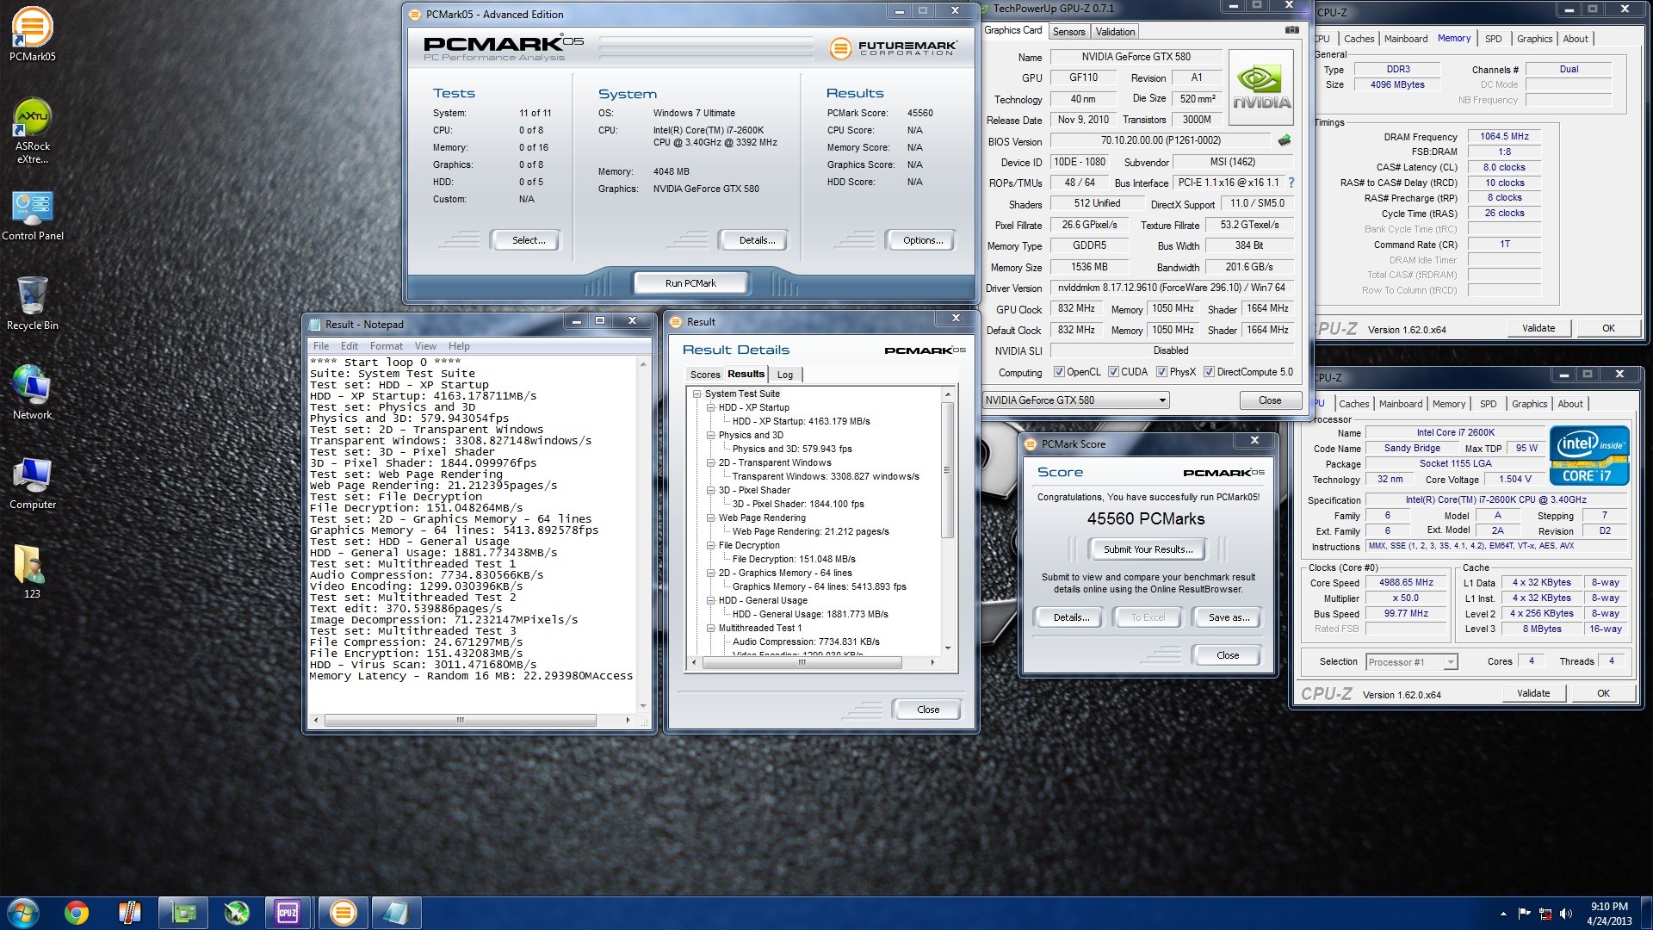Toggle the CUDA checkbox in GPU-Z
Image resolution: width=1653 pixels, height=930 pixels.
click(1113, 372)
